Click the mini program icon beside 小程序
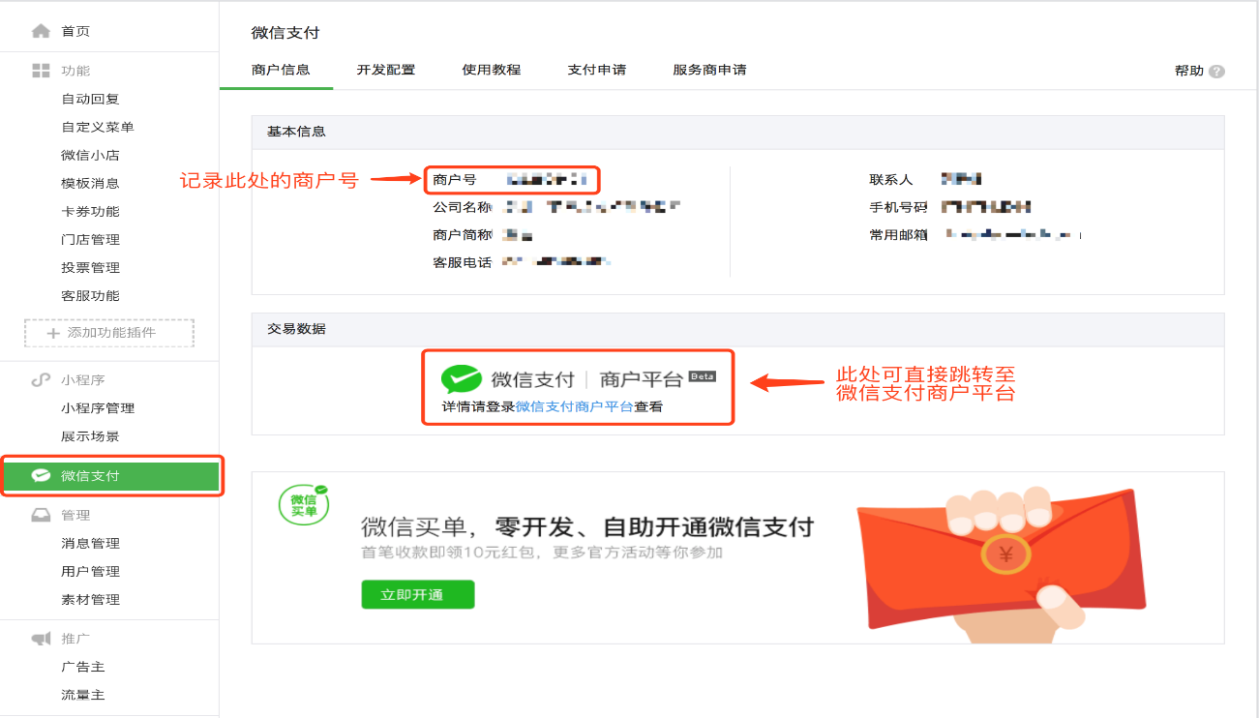 [41, 380]
